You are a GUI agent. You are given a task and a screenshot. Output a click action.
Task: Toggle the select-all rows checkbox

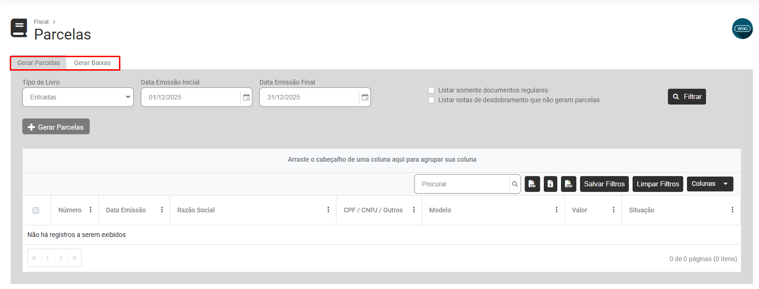point(36,210)
